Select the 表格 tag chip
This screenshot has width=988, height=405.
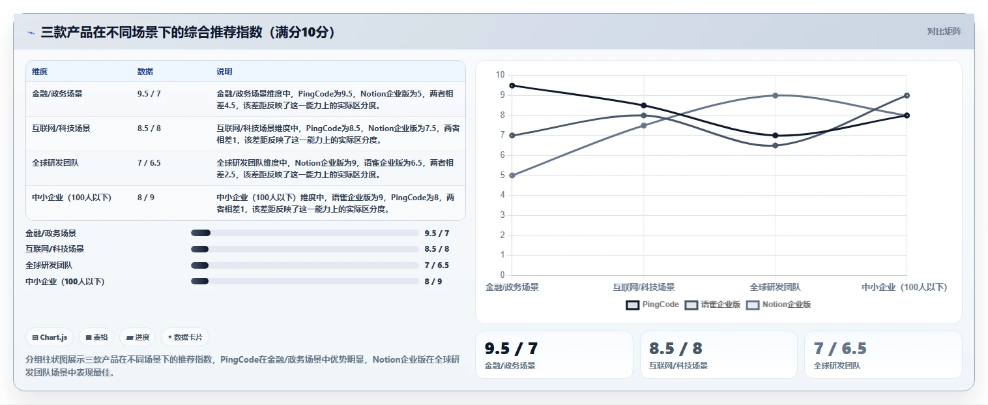(x=96, y=337)
